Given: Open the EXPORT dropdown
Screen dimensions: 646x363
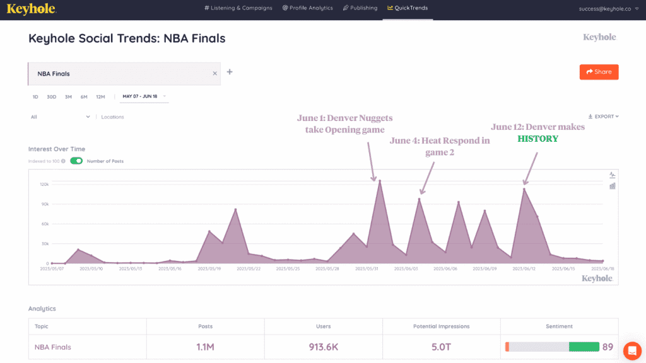Looking at the screenshot, I should (603, 117).
